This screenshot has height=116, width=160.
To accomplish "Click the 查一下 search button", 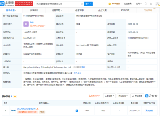I will tap(88, 4).
